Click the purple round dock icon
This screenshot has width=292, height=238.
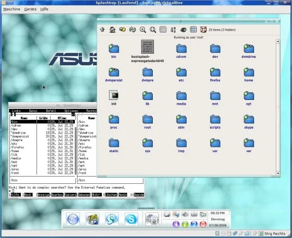point(176,224)
